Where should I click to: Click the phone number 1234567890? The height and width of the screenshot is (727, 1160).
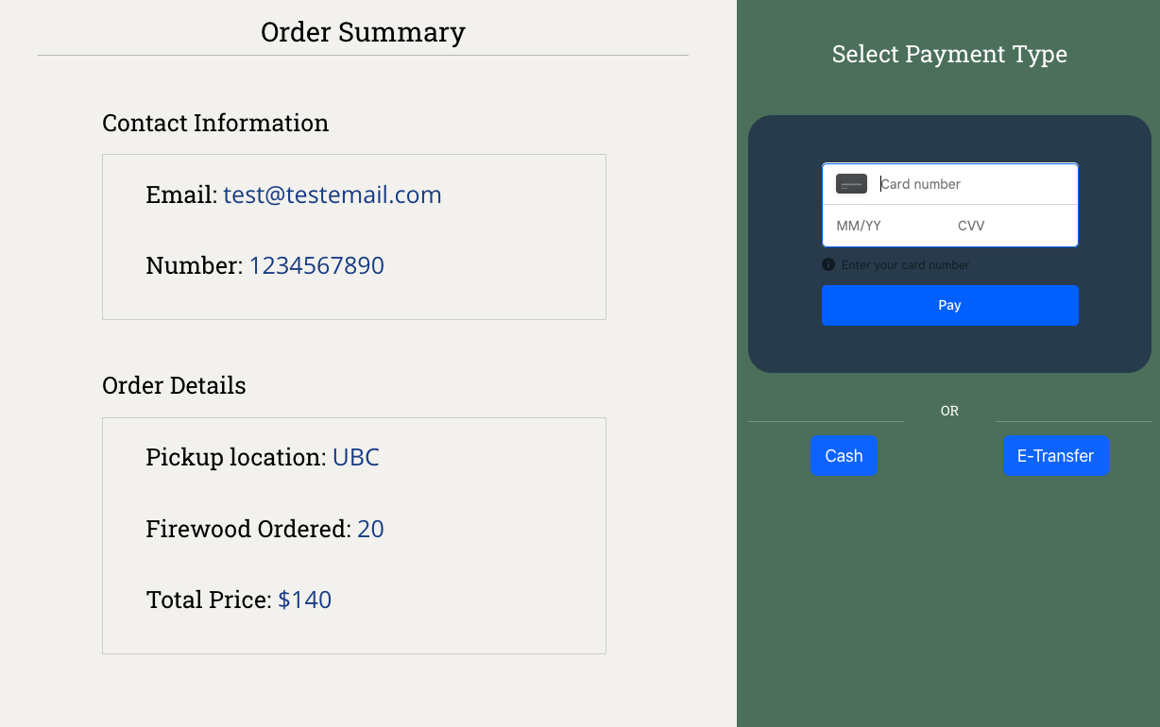tap(316, 265)
